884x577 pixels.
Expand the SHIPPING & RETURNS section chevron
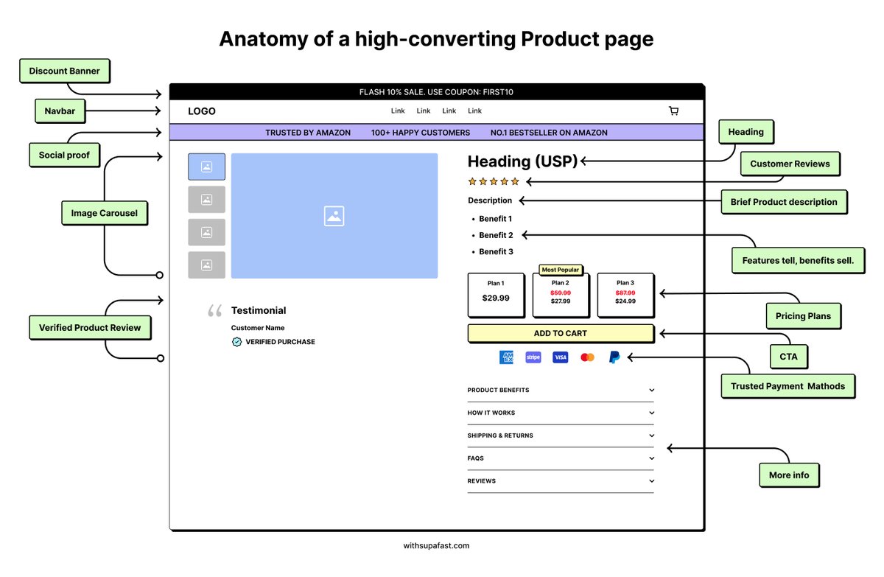(652, 436)
